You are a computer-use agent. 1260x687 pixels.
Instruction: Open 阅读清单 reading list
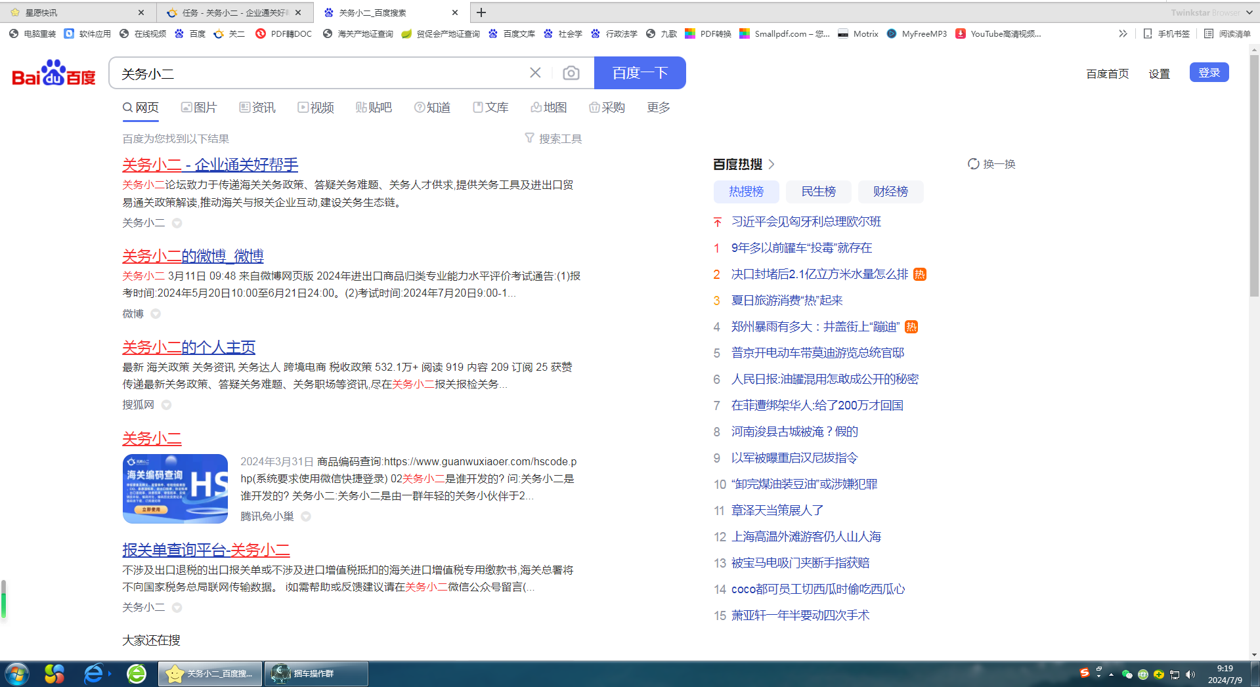[1227, 33]
